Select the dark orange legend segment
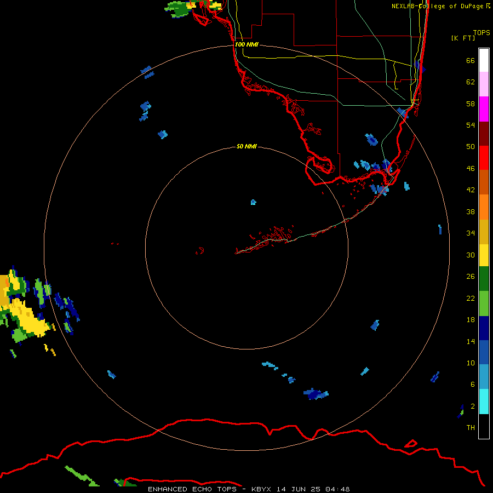 [x=484, y=182]
